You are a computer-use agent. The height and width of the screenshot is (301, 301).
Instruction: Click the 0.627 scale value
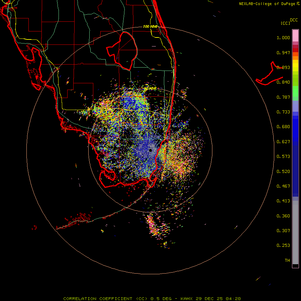[283, 142]
